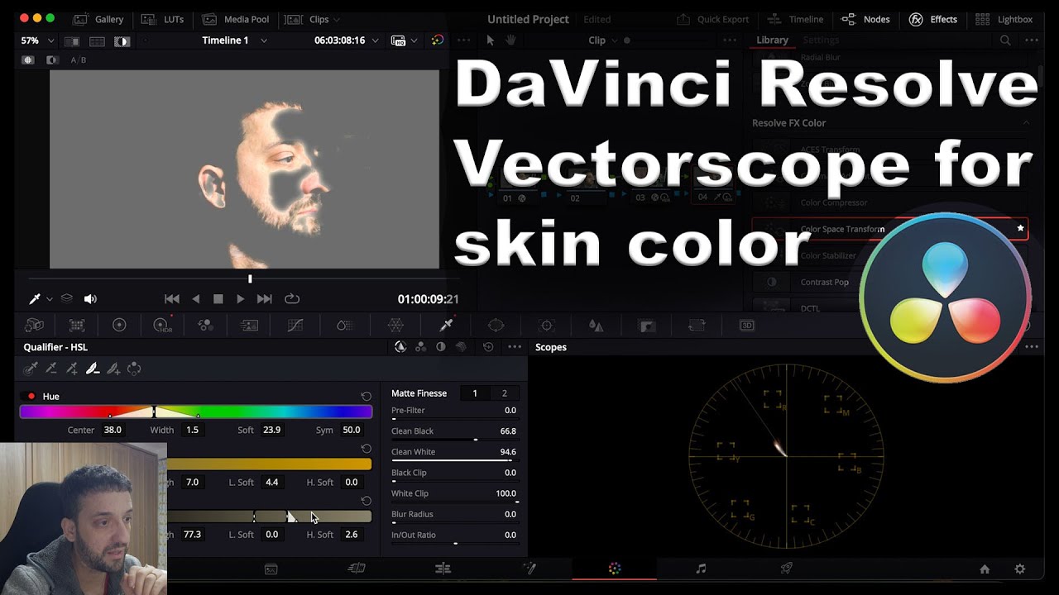Click the viewer qualifier eyedropper tool
The height and width of the screenshot is (595, 1059).
(35, 299)
